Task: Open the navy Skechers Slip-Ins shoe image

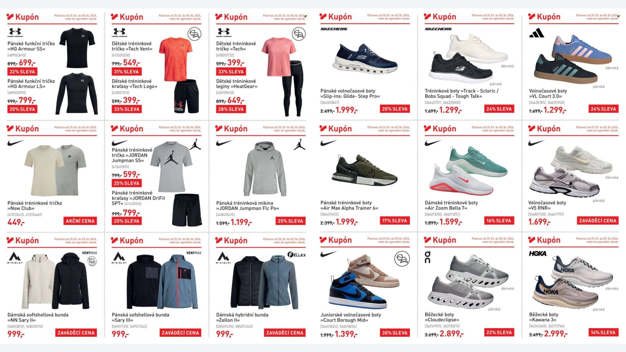Action: coord(365,59)
